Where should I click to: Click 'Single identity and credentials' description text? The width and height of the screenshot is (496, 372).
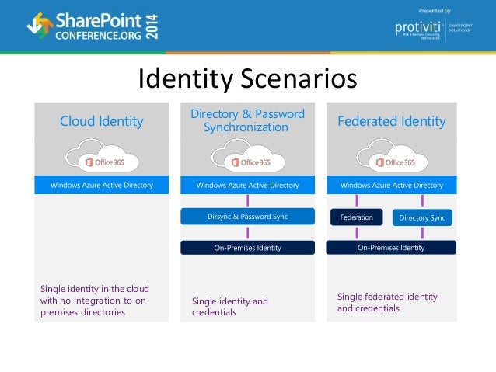coord(230,307)
